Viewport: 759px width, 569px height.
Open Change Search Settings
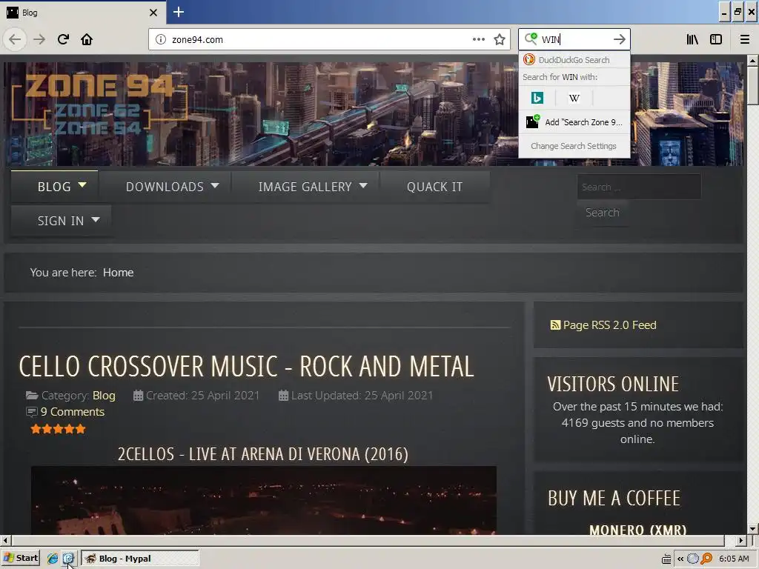574,146
